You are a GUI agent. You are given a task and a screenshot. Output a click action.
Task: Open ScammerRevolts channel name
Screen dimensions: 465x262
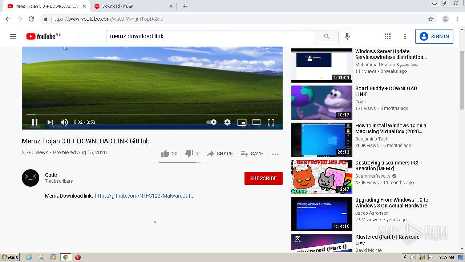[373, 176]
